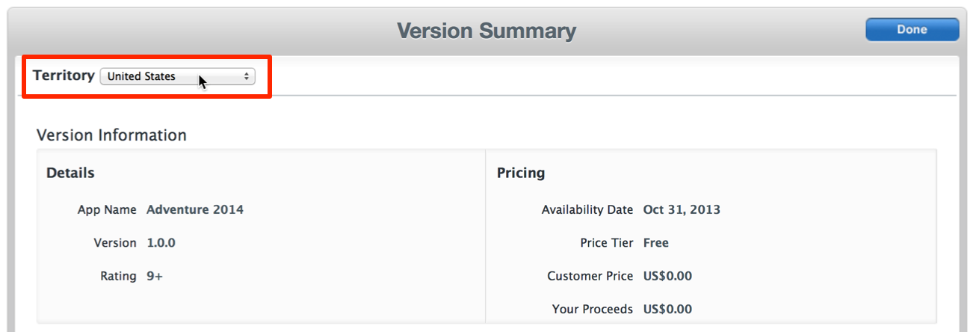Click the Pricing section header
The width and height of the screenshot is (976, 332).
click(x=521, y=173)
